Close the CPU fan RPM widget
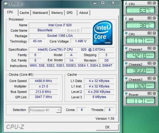The image size is (159, 133). (154, 33)
